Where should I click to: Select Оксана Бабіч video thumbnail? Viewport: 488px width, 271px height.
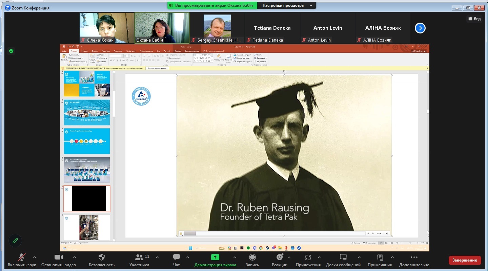(162, 28)
